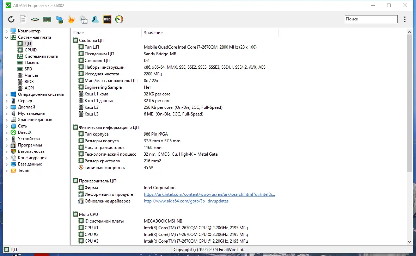Click the Типичная мощность power icon
The image size is (416, 256).
[x=81, y=168]
